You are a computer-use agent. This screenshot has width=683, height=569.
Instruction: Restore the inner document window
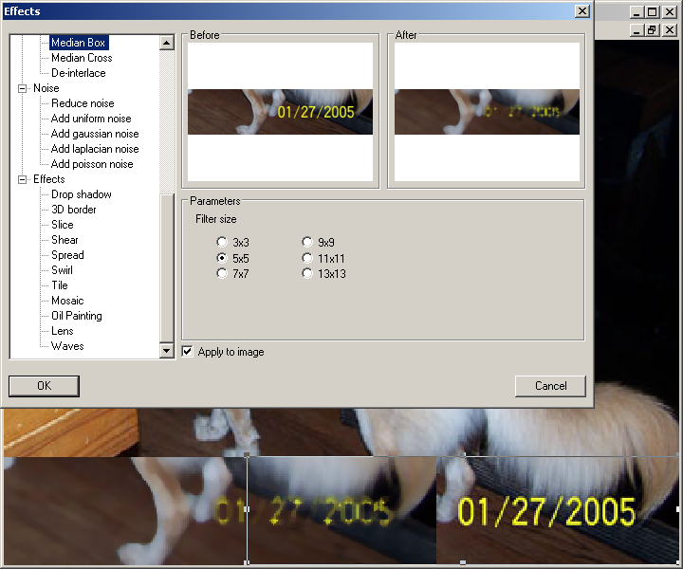pyautogui.click(x=652, y=30)
